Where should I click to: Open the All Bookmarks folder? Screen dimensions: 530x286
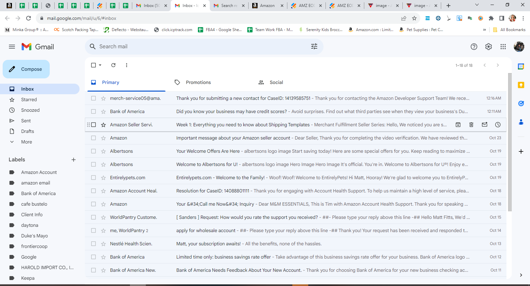509,30
